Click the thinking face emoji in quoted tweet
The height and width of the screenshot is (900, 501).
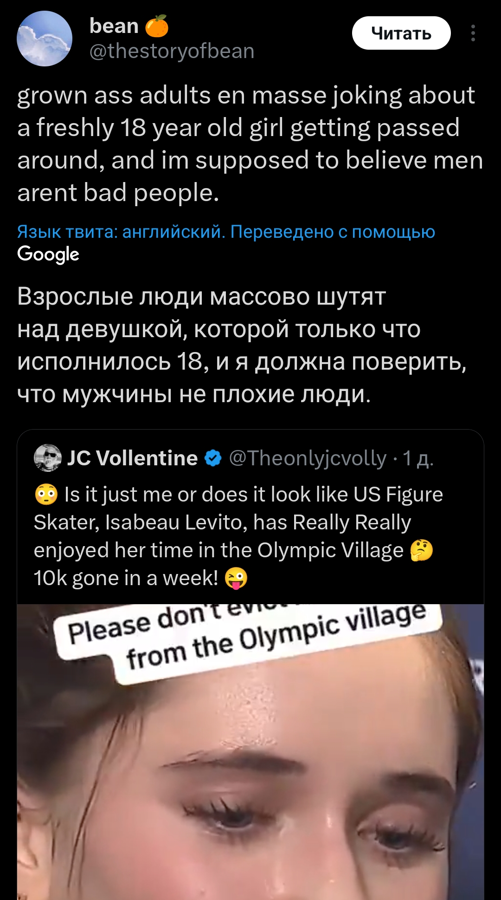[x=421, y=550]
